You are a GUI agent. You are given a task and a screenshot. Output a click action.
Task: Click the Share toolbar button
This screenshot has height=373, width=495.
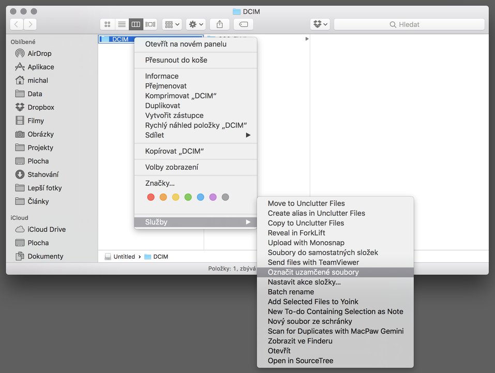220,24
